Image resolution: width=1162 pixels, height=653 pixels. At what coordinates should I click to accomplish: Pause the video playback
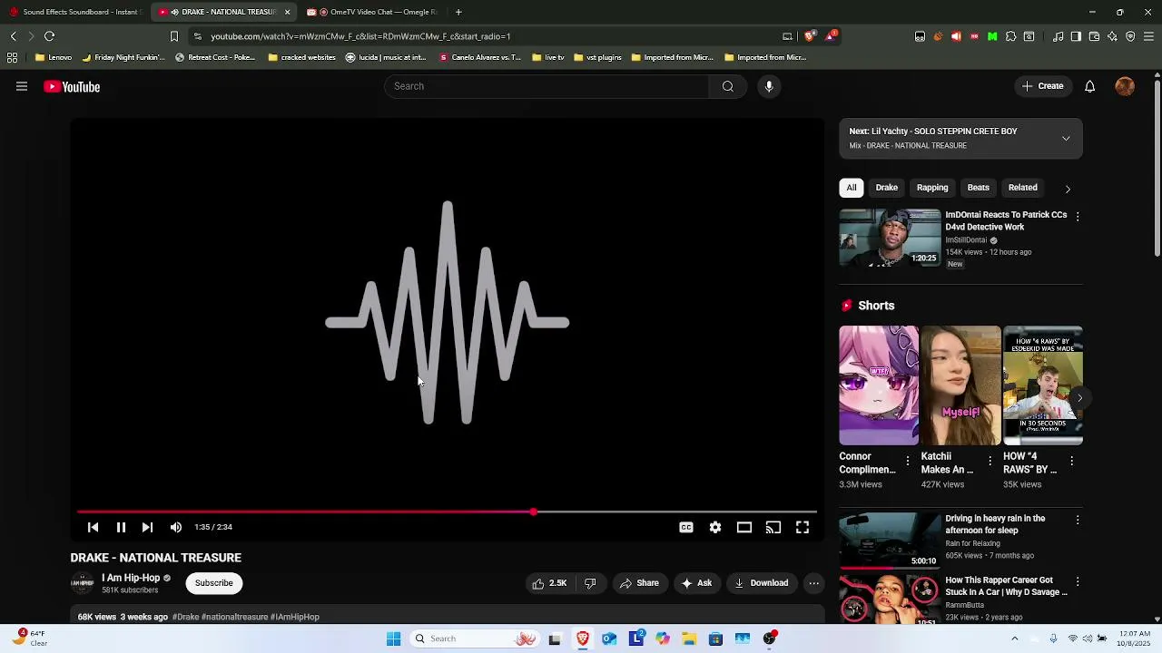pyautogui.click(x=121, y=527)
